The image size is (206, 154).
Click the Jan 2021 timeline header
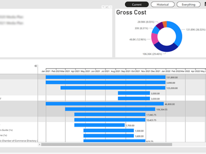pyautogui.click(x=46, y=71)
